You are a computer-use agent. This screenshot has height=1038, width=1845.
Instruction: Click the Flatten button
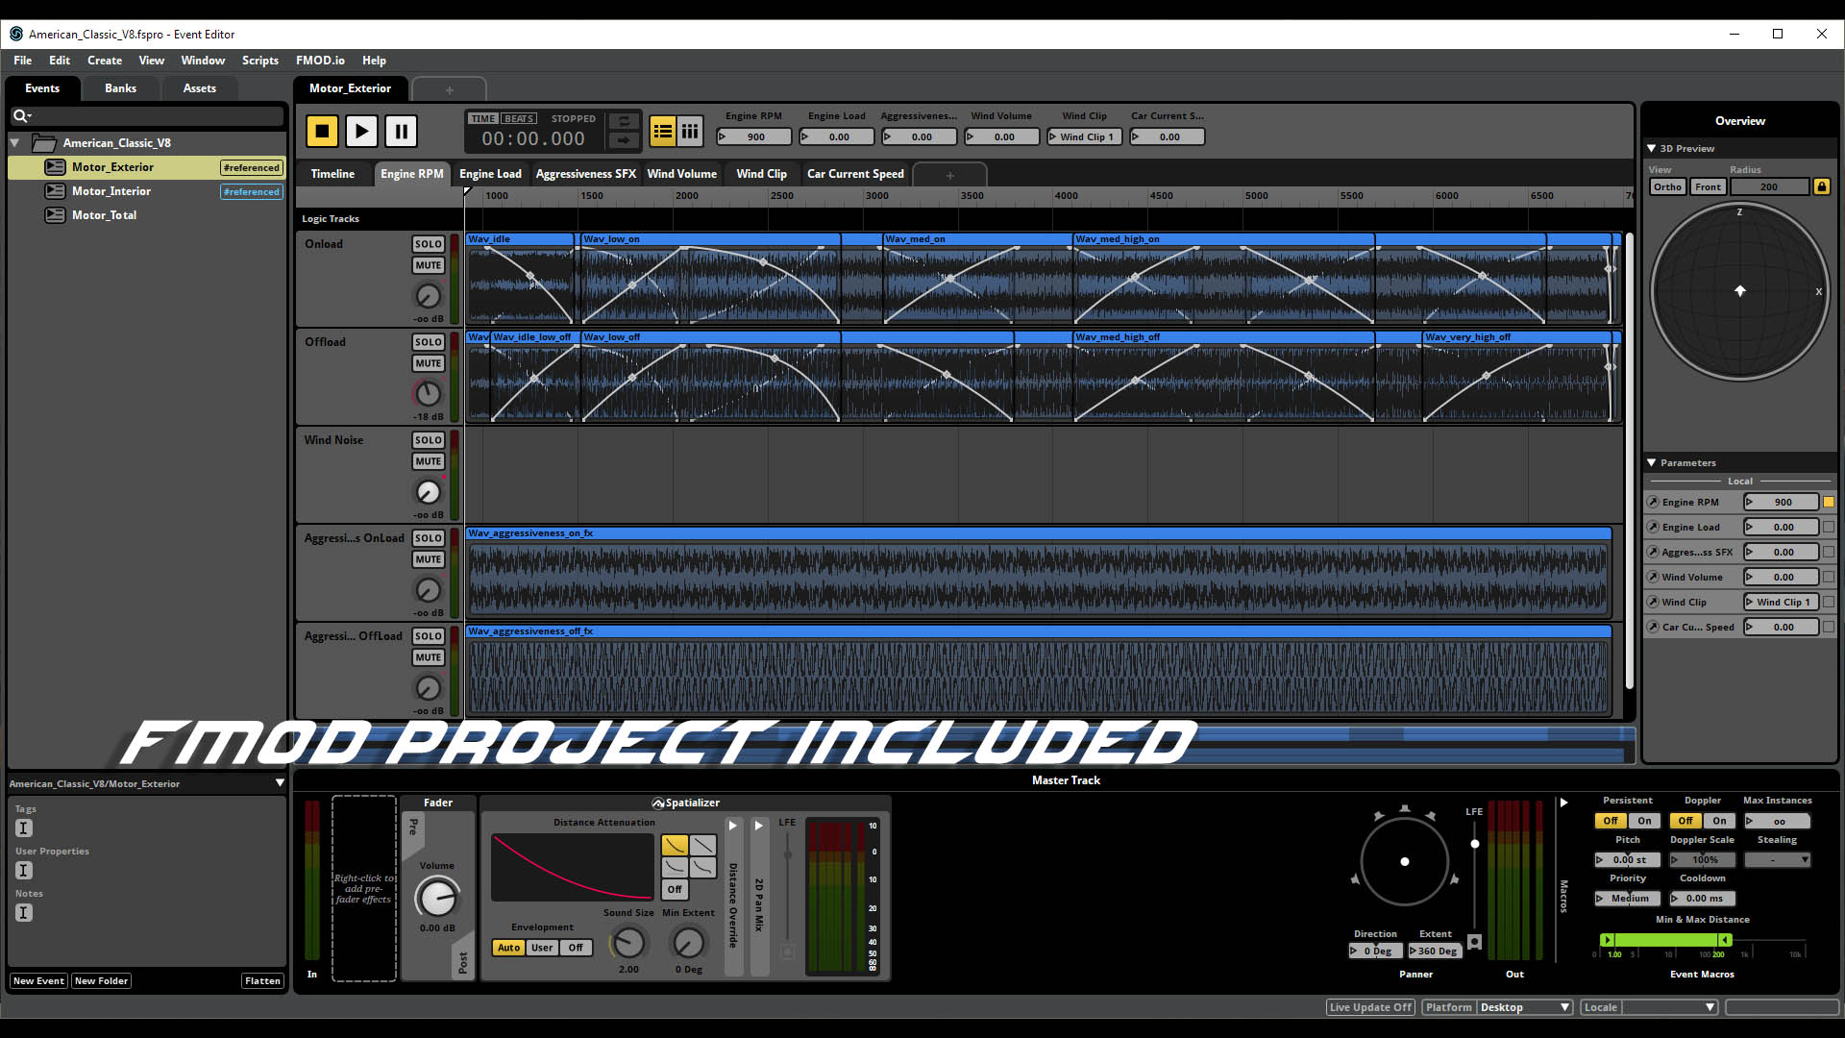262,981
